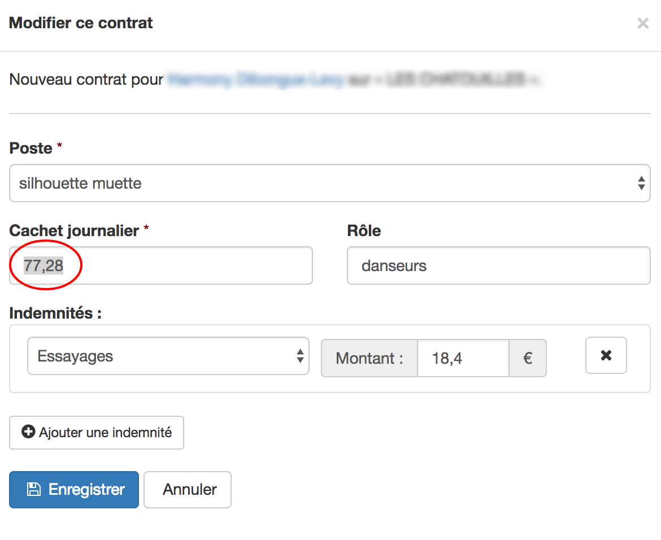Click the 'Cachet journalier' field label
The width and height of the screenshot is (661, 540).
pyautogui.click(x=74, y=230)
